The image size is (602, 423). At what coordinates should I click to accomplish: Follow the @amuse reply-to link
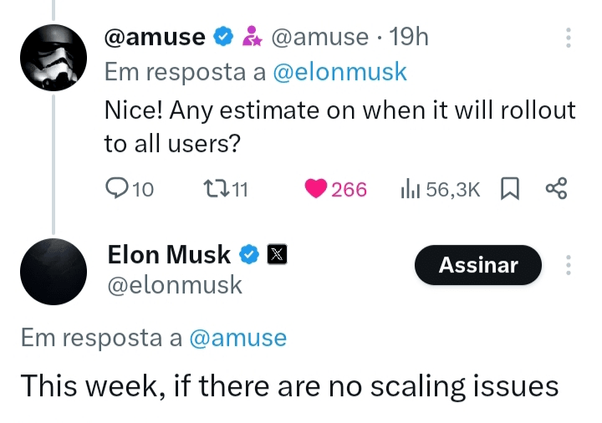pos(238,338)
